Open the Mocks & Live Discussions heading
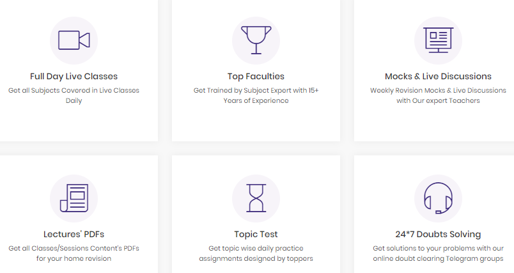This screenshot has width=514, height=273. click(439, 76)
